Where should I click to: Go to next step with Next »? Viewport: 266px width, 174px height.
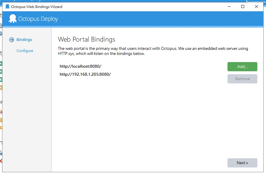coord(242,163)
